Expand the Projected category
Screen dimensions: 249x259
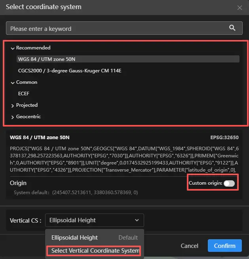click(13, 105)
